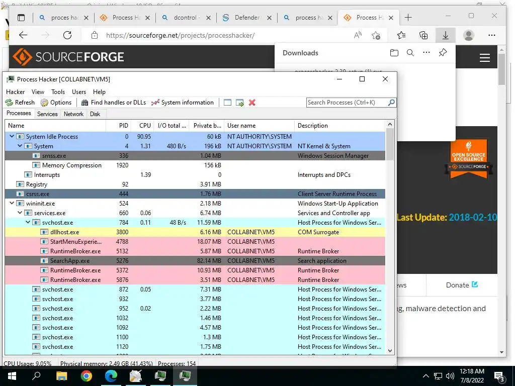This screenshot has width=515, height=386.
Task: Click the site lock icon in address bar
Action: tap(94, 35)
